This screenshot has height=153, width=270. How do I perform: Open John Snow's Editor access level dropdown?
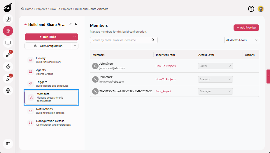pyautogui.click(x=215, y=66)
